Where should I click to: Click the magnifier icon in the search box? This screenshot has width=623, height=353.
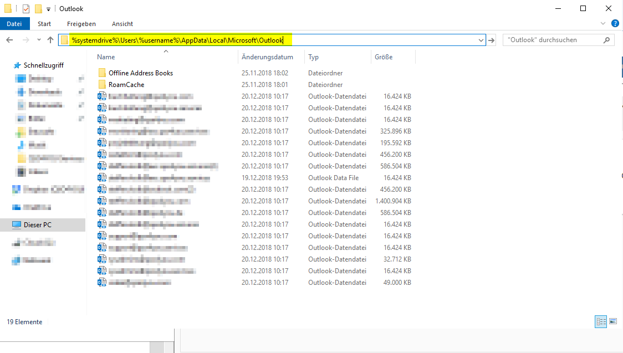click(606, 40)
